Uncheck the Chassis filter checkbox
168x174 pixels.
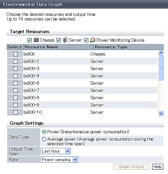[x=29, y=40]
